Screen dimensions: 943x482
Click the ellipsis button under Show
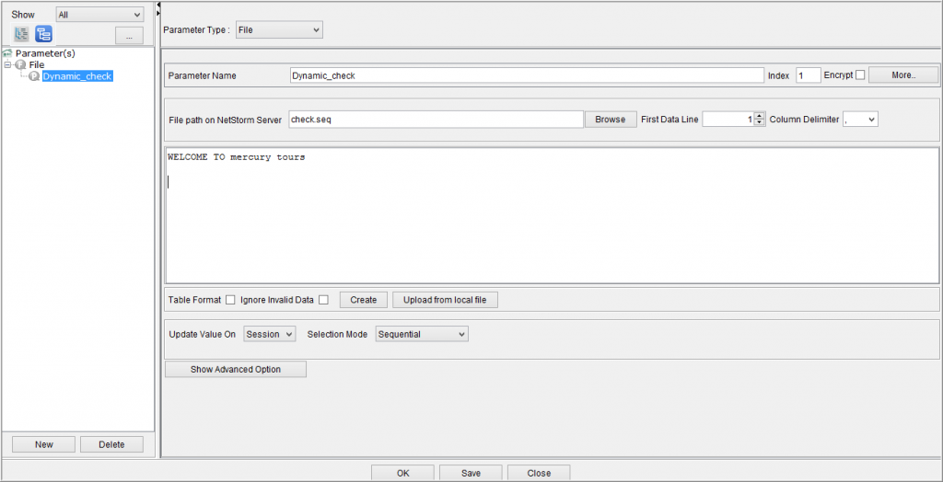[129, 36]
